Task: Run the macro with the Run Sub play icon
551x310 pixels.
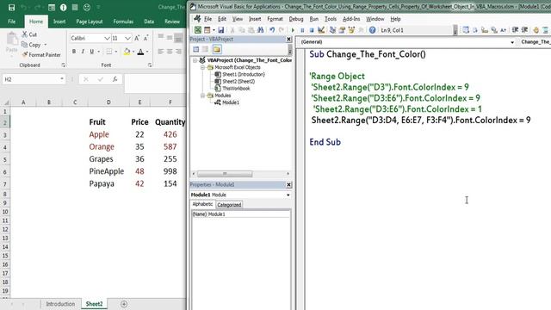Action: (293, 30)
